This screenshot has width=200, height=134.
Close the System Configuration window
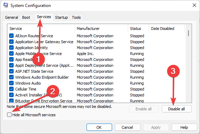click(194, 5)
